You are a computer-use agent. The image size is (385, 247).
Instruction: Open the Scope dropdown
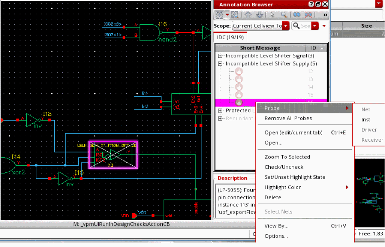tap(285, 26)
